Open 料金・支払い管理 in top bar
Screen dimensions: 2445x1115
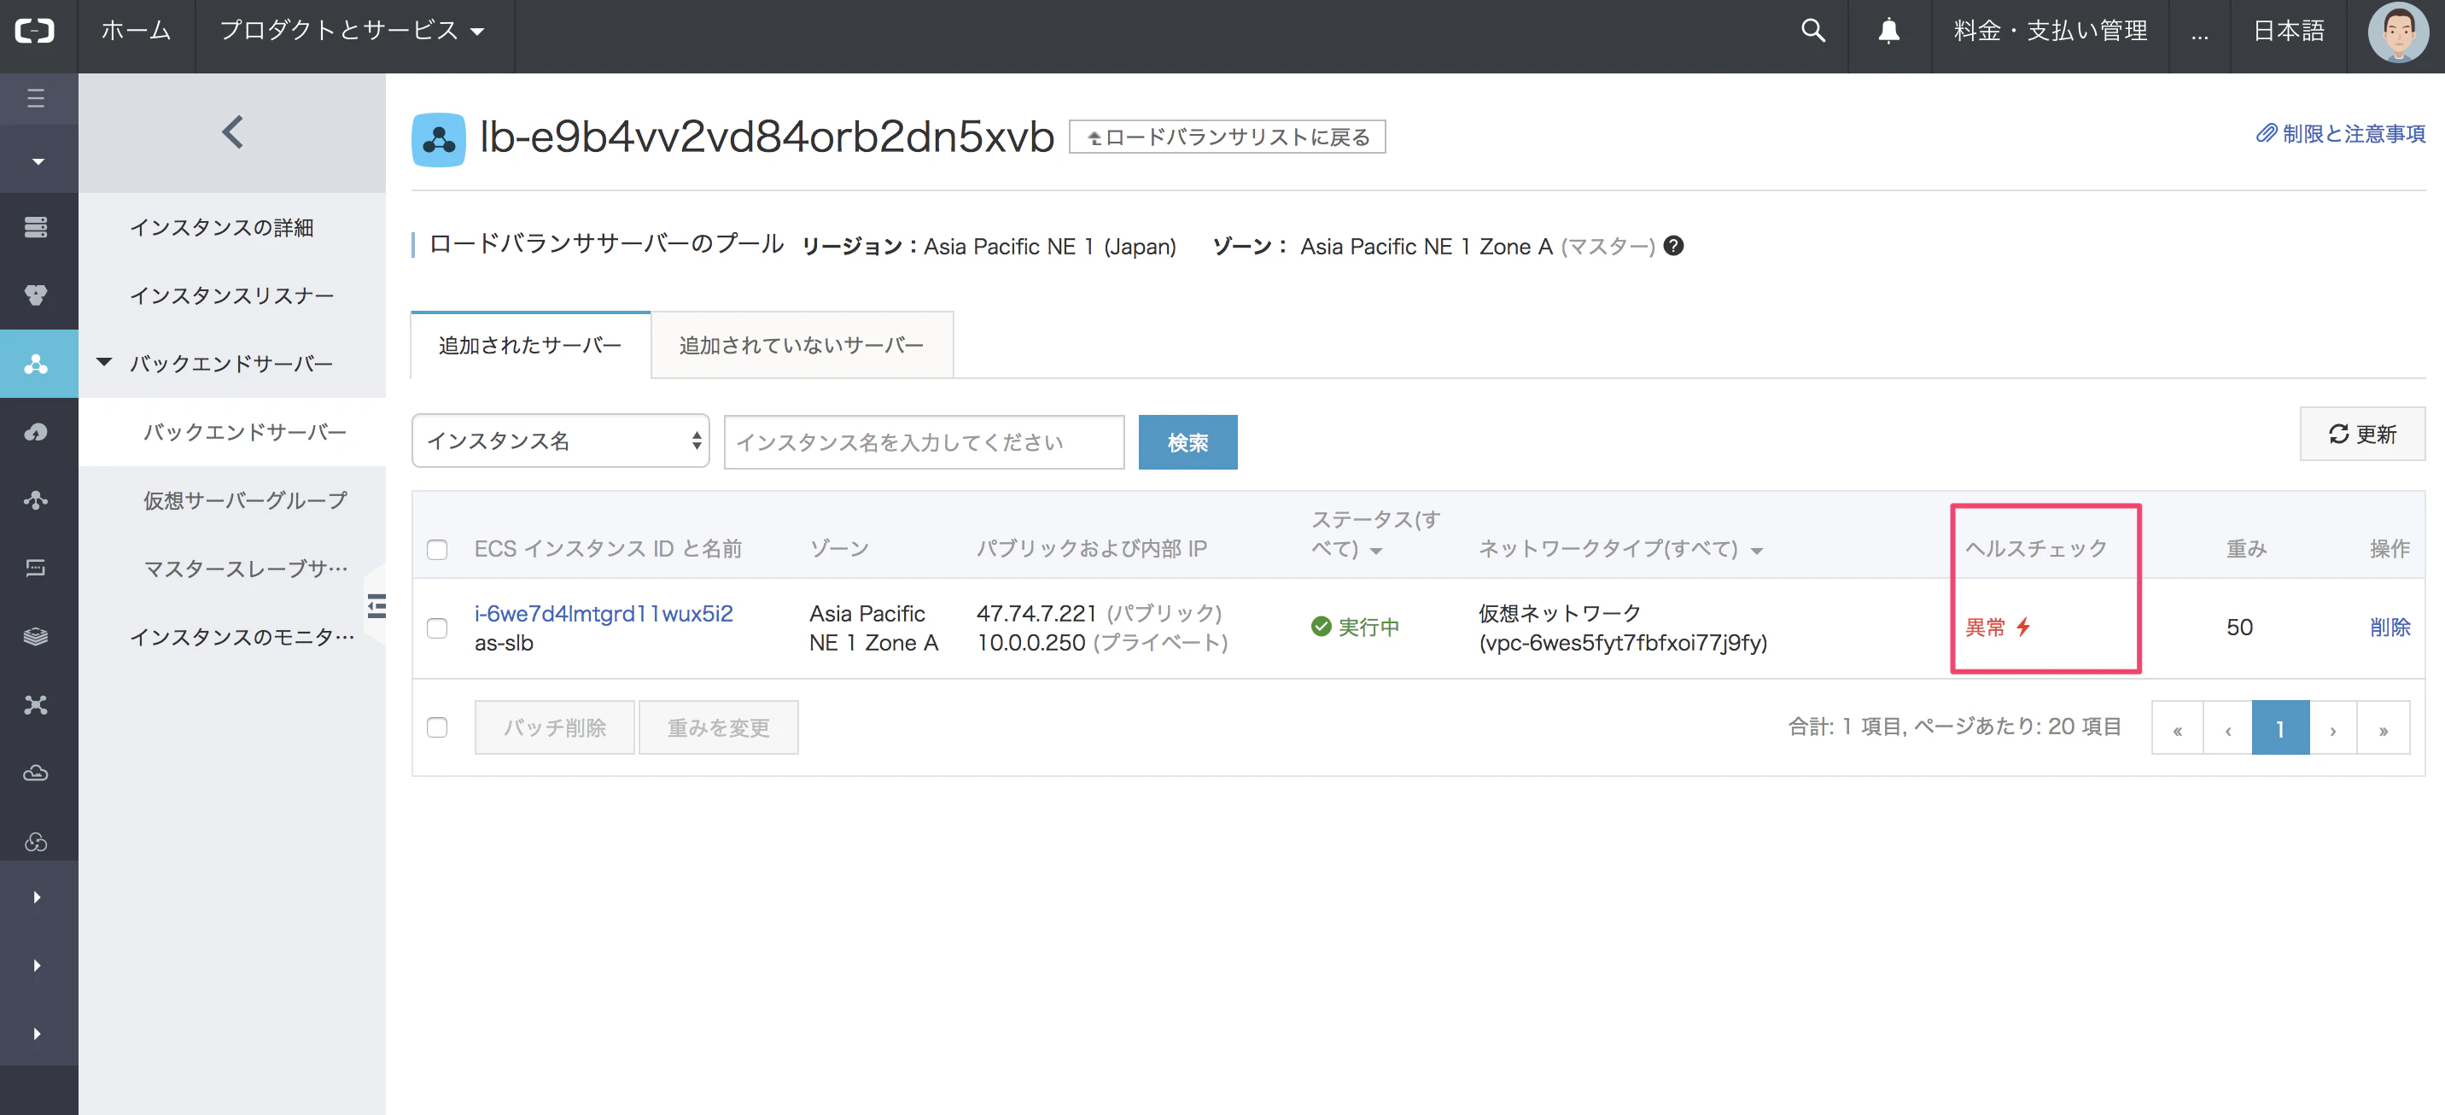2050,31
